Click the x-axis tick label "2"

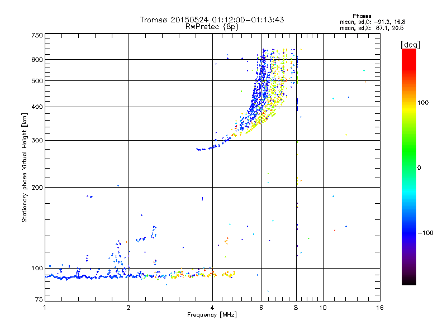click(129, 308)
